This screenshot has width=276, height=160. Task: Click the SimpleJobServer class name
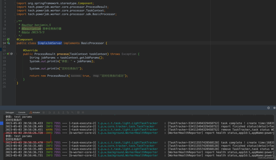click(x=50, y=43)
